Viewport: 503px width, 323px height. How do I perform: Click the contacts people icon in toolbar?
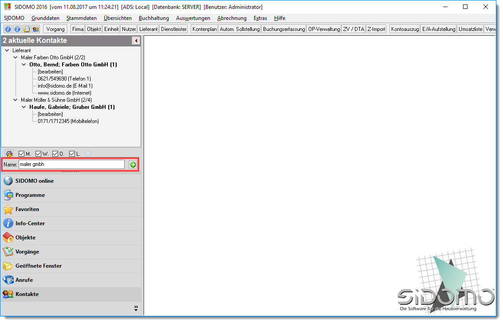(36, 29)
